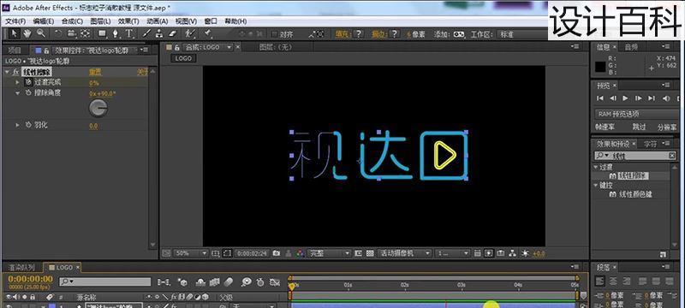Click the show channel RGB icon
The height and width of the screenshot is (308, 685).
[x=301, y=253]
